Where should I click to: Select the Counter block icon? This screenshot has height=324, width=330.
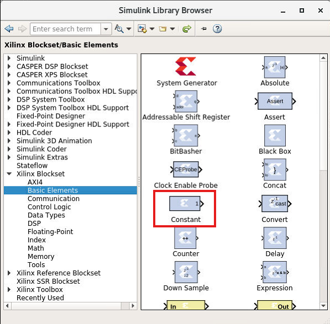pyautogui.click(x=186, y=238)
